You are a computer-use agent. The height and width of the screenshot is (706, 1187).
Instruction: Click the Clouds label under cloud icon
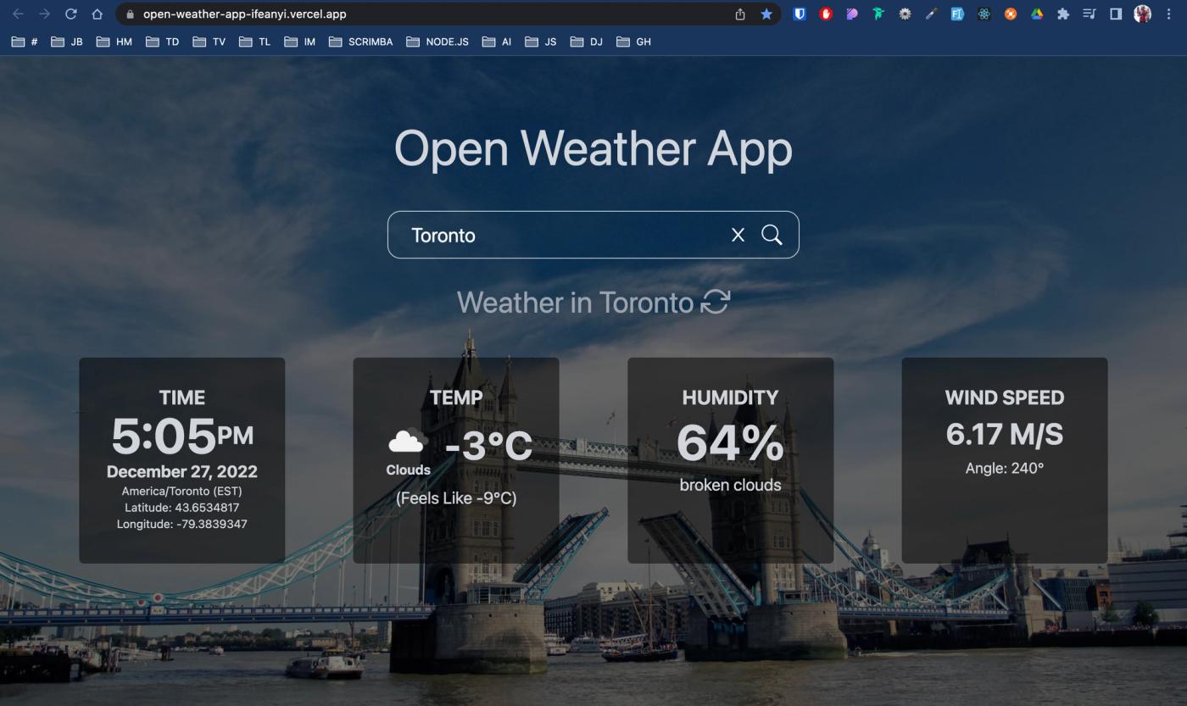click(x=409, y=470)
